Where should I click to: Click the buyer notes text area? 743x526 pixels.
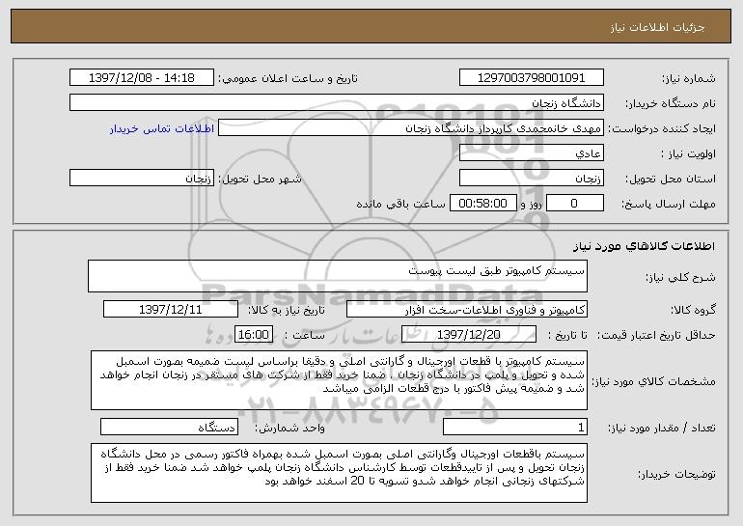pyautogui.click(x=339, y=473)
